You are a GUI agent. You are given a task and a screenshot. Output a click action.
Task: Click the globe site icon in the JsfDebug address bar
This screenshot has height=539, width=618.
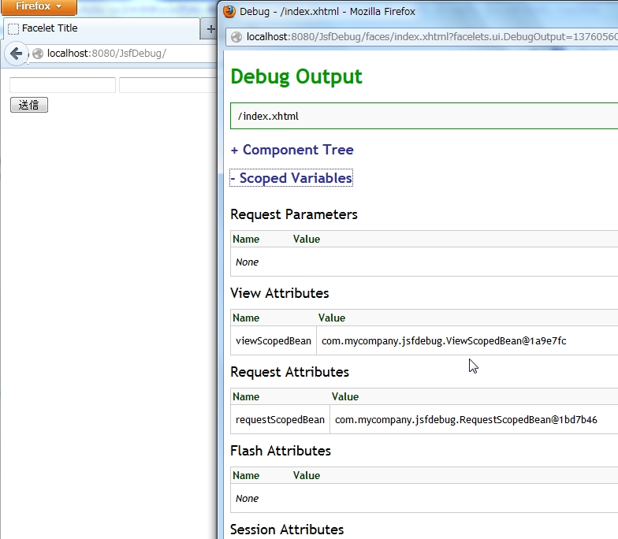tap(38, 54)
